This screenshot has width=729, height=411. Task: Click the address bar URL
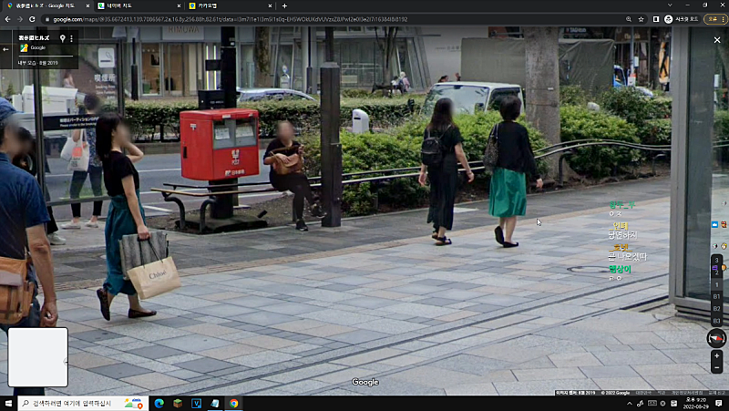click(x=273, y=19)
